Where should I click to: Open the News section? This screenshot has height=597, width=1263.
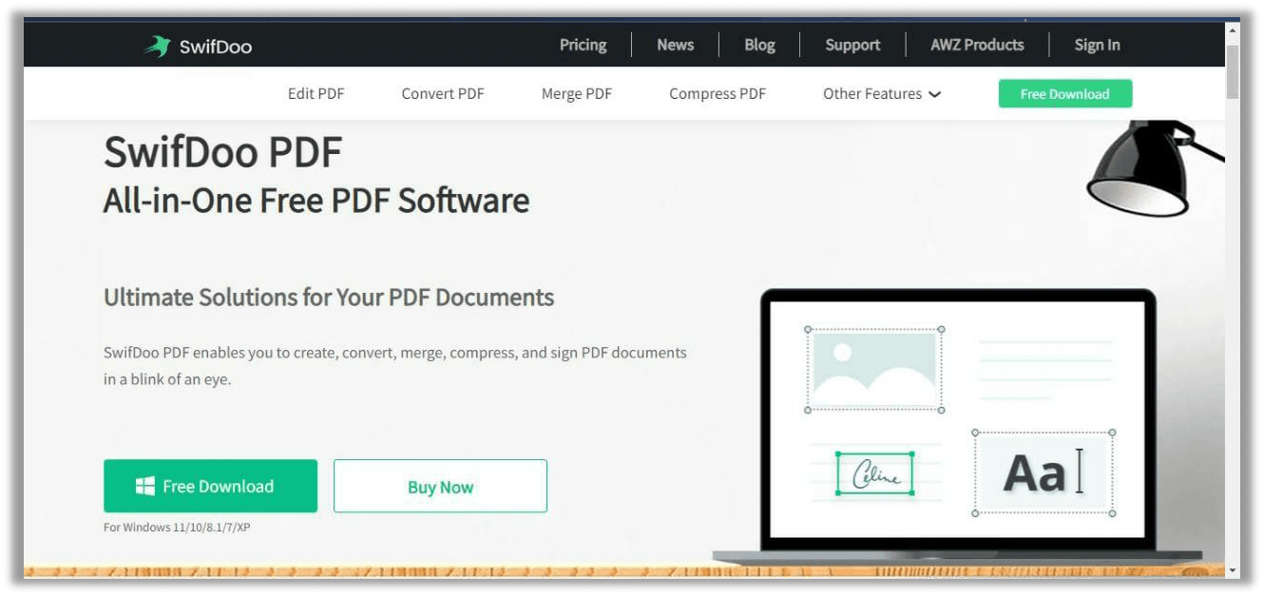click(675, 45)
